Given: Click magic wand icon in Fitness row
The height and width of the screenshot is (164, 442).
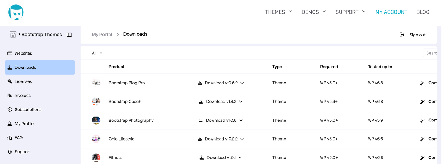Looking at the screenshot, I should click(422, 158).
